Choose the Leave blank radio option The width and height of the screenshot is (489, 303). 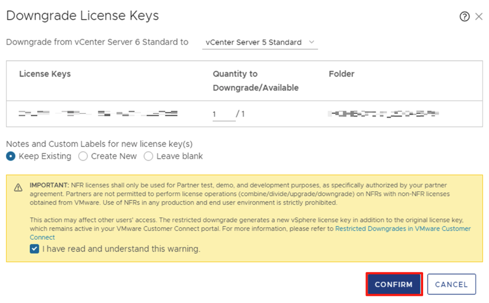[x=148, y=156]
